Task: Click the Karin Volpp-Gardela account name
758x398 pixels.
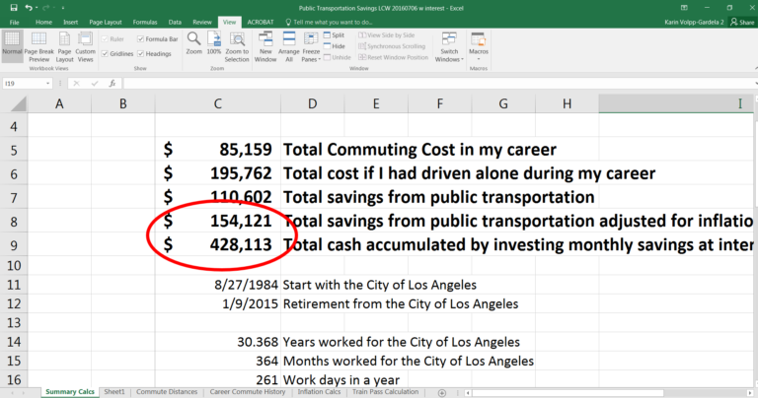Action: 694,23
